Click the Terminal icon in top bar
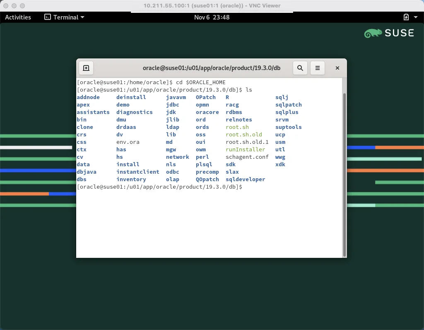Viewport: 424px width, 330px height. tap(47, 17)
